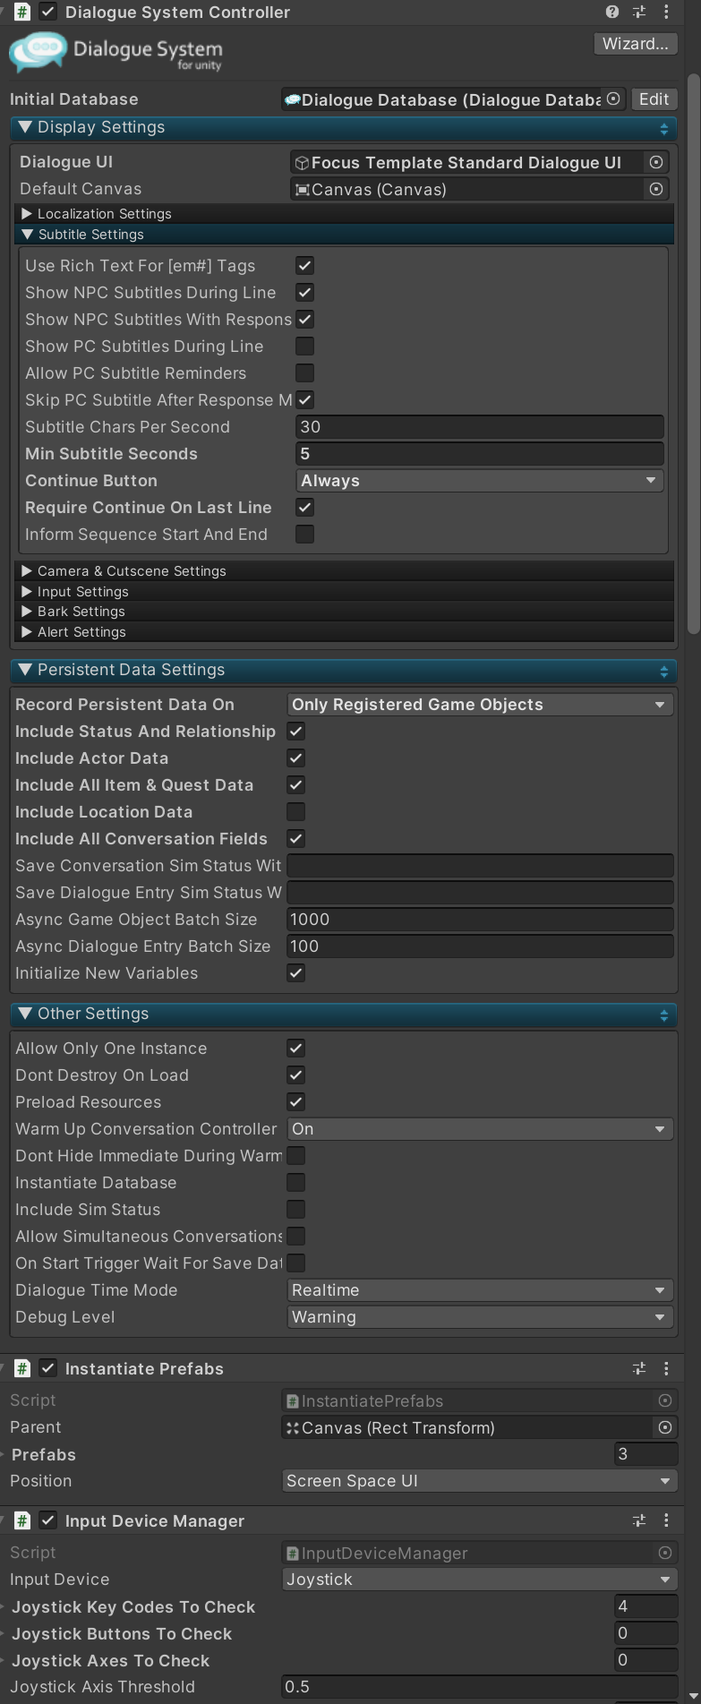This screenshot has width=701, height=1704.
Task: Expand Localization Settings section
Action: click(27, 214)
